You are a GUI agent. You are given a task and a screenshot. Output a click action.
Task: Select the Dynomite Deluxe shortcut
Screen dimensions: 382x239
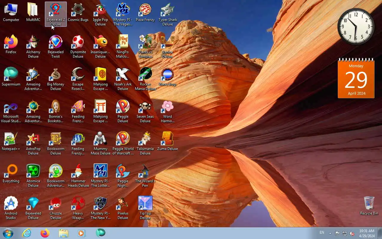pos(78,47)
